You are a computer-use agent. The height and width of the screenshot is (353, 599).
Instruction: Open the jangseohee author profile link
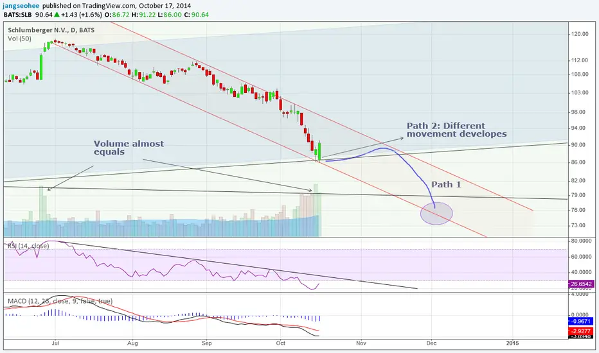[x=22, y=6]
